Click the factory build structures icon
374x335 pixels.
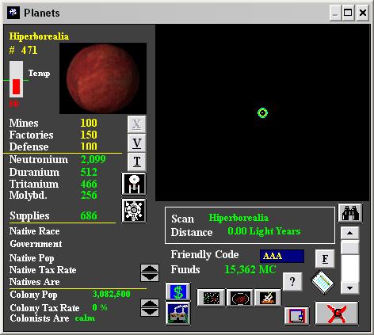[177, 314]
